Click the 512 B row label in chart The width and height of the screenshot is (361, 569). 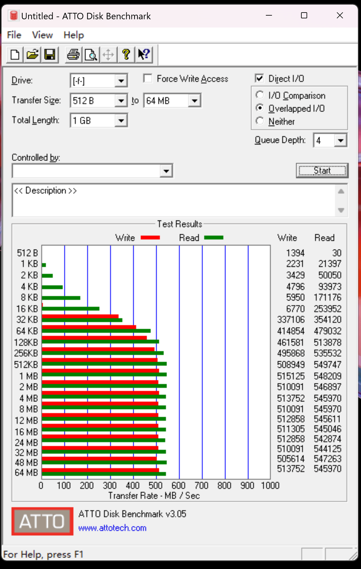[28, 253]
